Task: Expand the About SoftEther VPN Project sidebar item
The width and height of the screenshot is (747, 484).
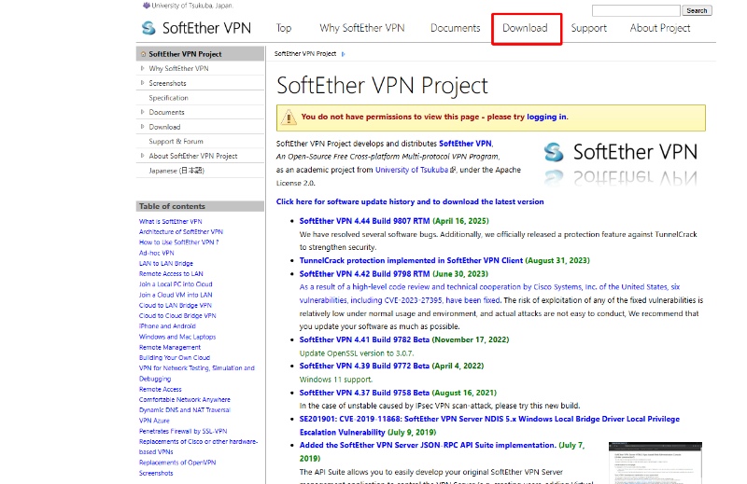Action: click(x=142, y=157)
